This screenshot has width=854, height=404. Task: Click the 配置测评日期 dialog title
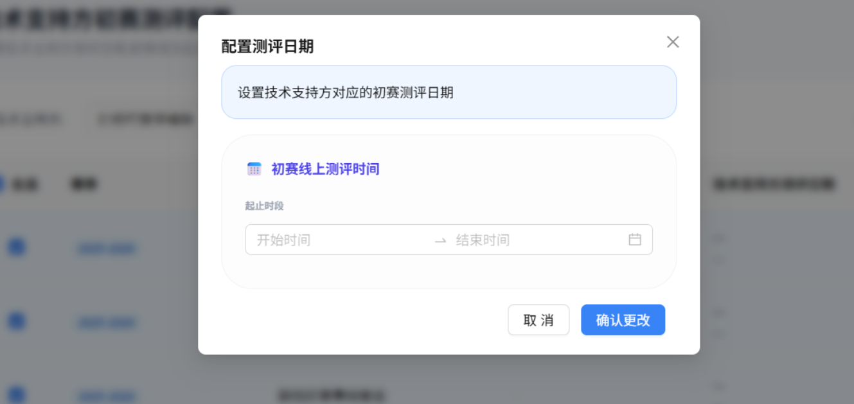(267, 46)
